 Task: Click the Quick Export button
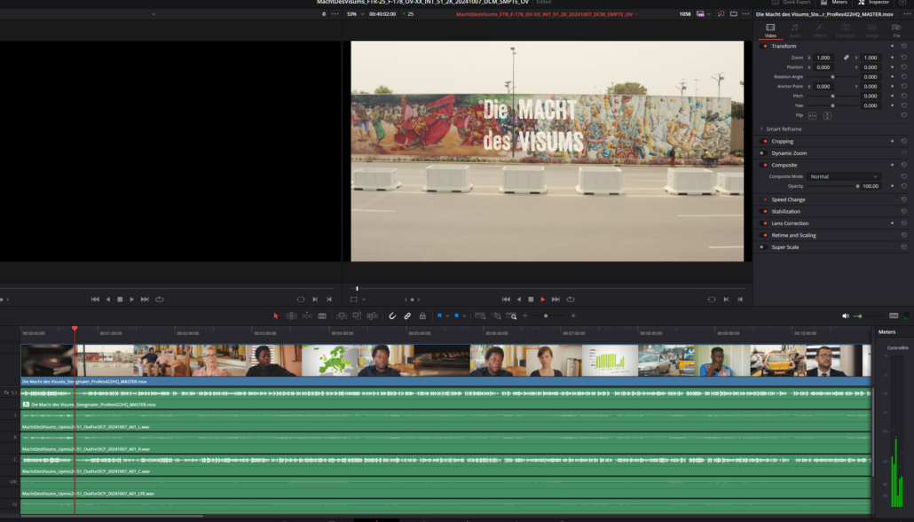[791, 3]
